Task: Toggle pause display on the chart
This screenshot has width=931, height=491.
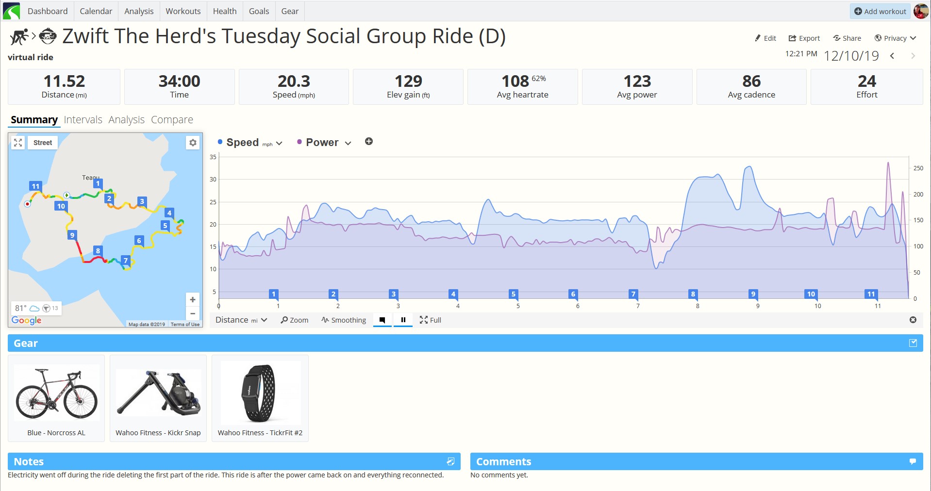Action: [403, 320]
